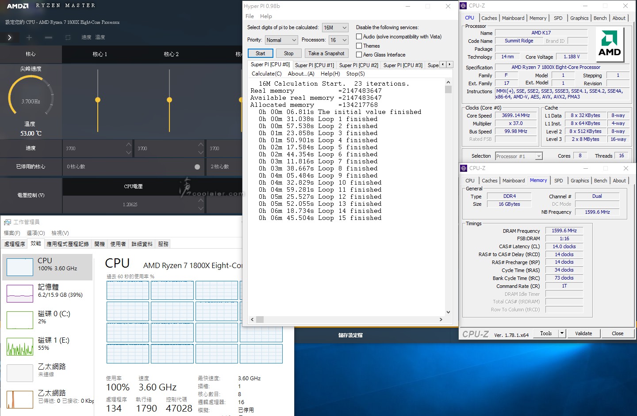
Task: Open the Help menu in Hyper PI
Action: (x=266, y=16)
